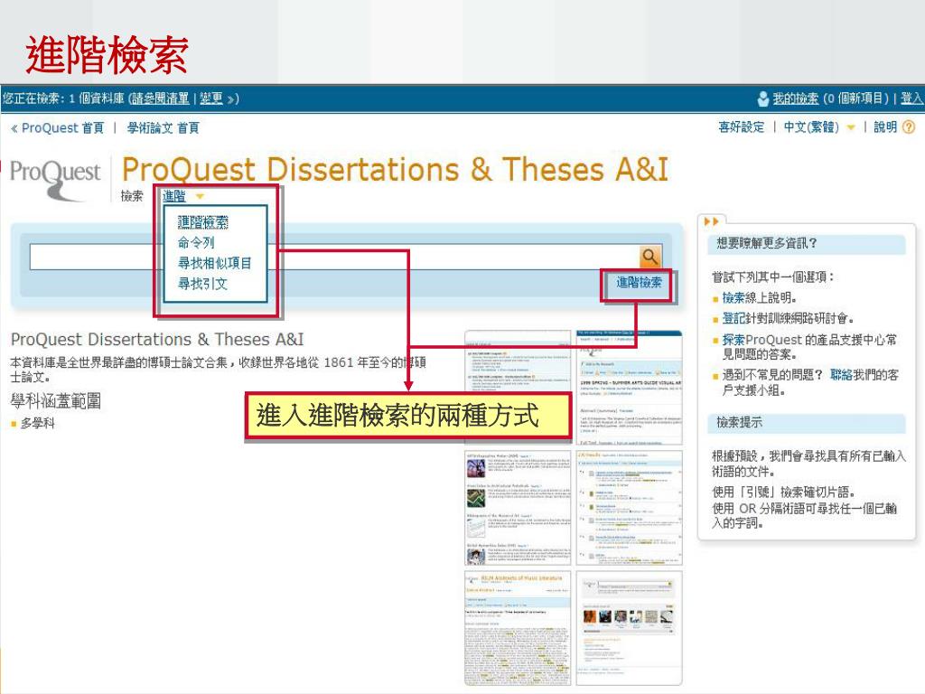
Task: Select 尋找相似項目 in the dropdown menu
Action: 215,263
